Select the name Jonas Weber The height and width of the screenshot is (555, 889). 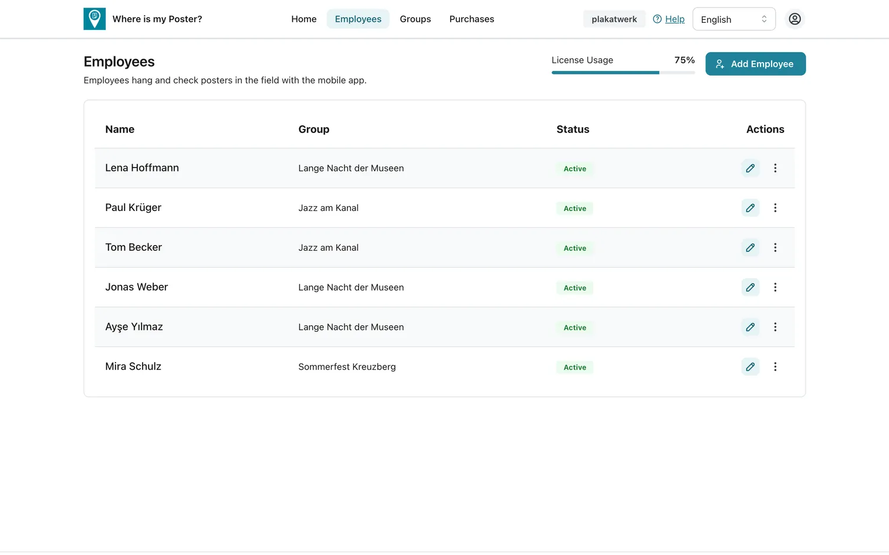[x=137, y=287]
